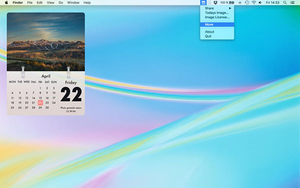Viewport: 300px width, 188px height.
Task: Quit the calendar app from the menu
Action: click(x=217, y=36)
